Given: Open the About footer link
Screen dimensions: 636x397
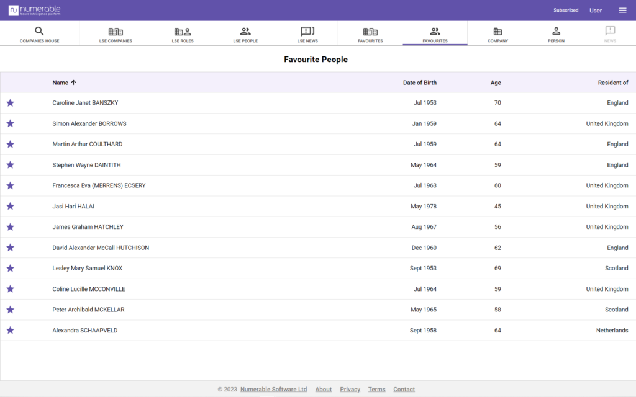Looking at the screenshot, I should click(x=323, y=390).
